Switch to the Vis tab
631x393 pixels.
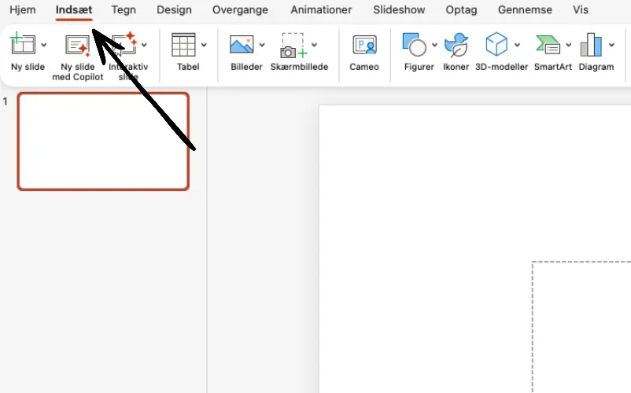[x=581, y=9]
